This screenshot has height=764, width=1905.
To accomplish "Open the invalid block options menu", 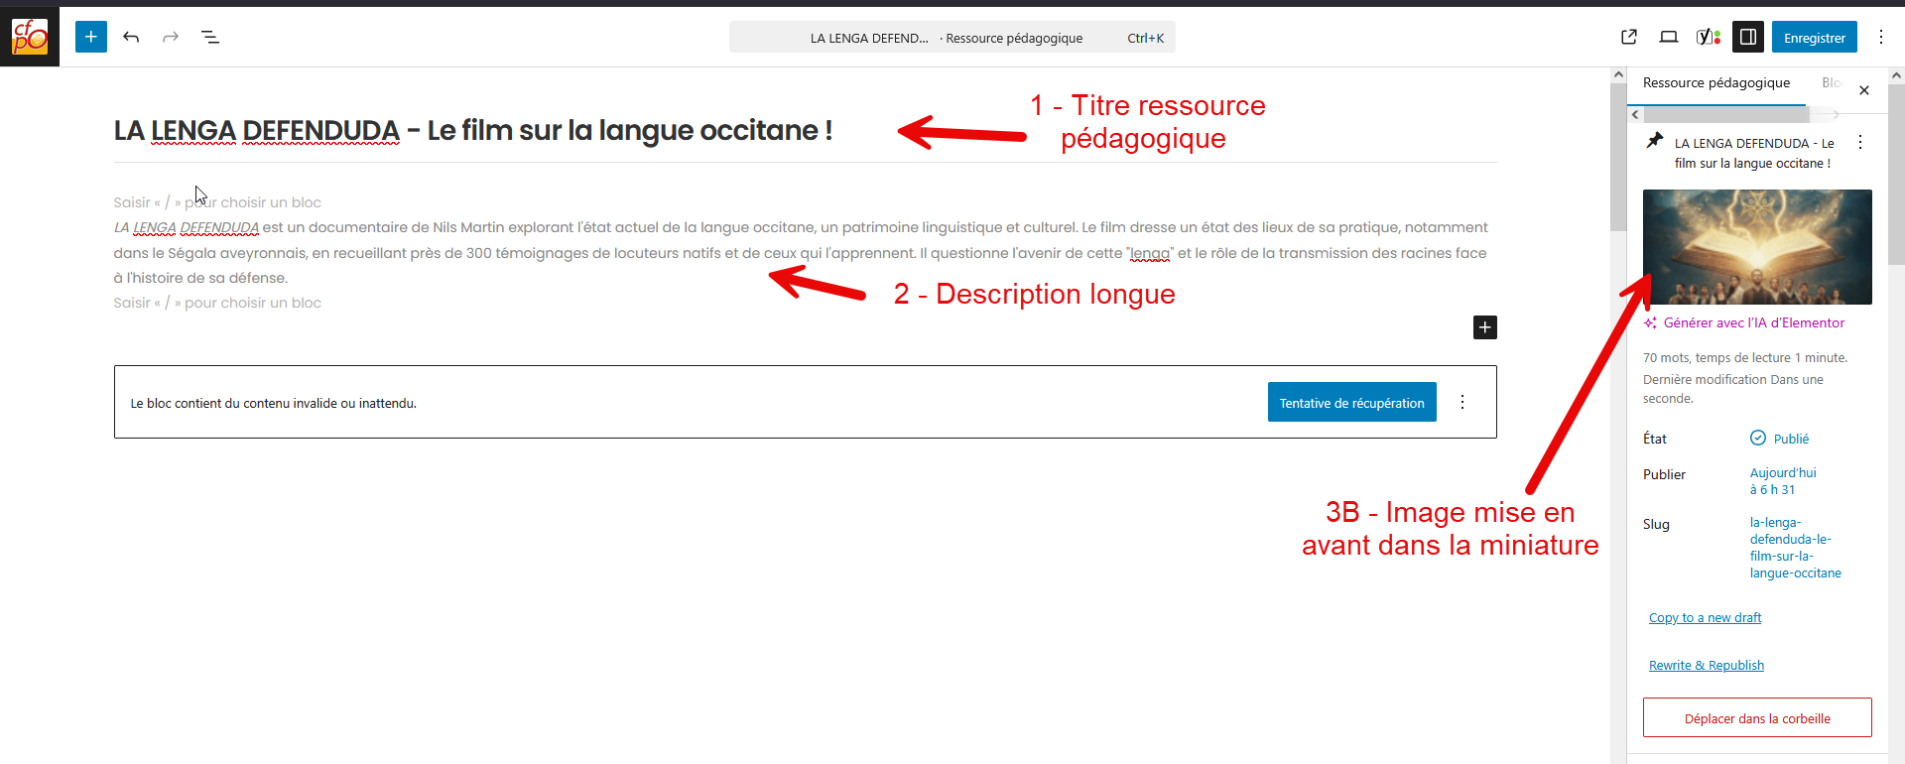I will click(x=1462, y=402).
